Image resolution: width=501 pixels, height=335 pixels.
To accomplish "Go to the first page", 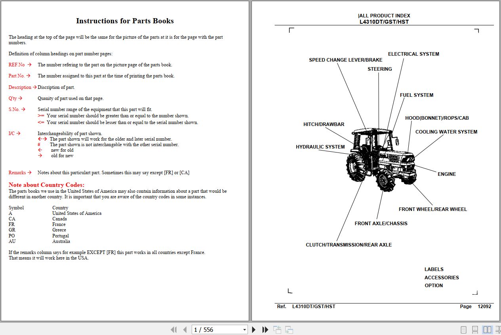I will (173, 329).
